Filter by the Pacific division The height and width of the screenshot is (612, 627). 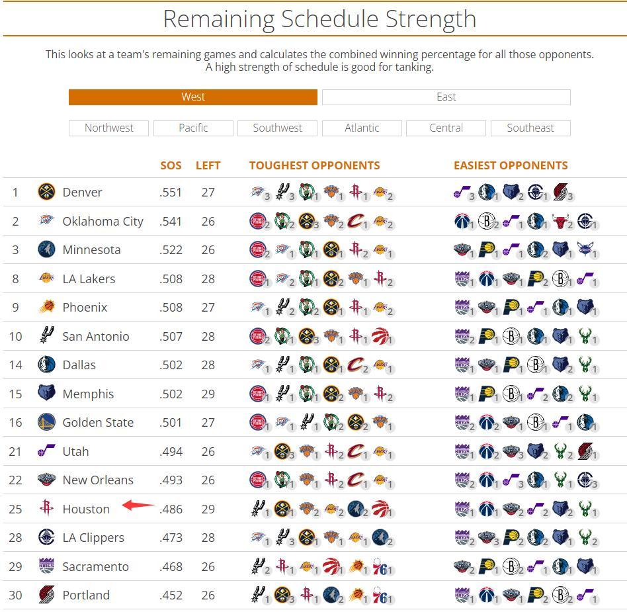point(193,128)
